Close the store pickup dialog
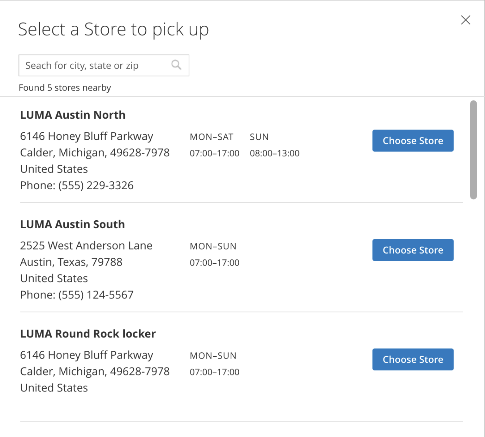This screenshot has width=485, height=437. coord(465,20)
